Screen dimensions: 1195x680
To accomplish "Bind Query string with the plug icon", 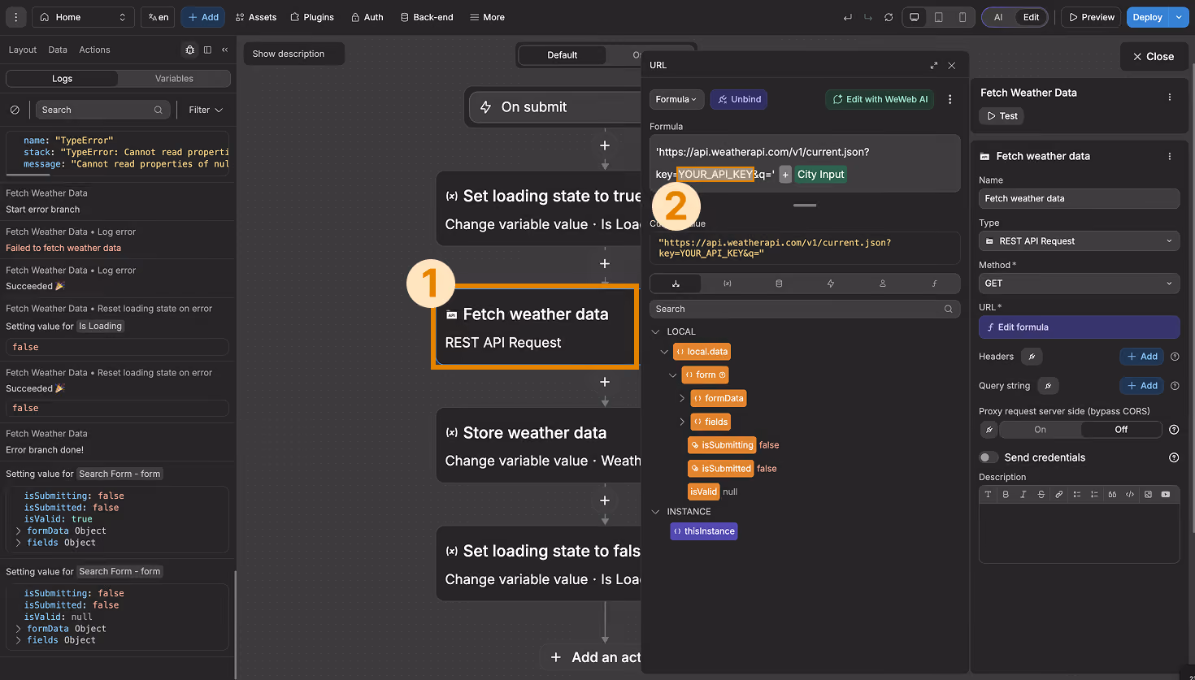I will (x=1048, y=386).
